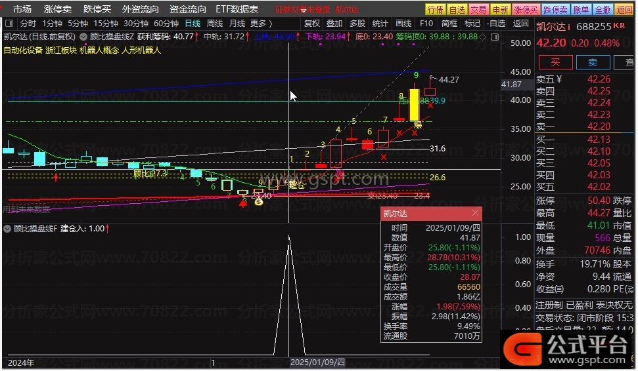
Task: Close the 凯尔达 data popup
Action: click(x=475, y=213)
